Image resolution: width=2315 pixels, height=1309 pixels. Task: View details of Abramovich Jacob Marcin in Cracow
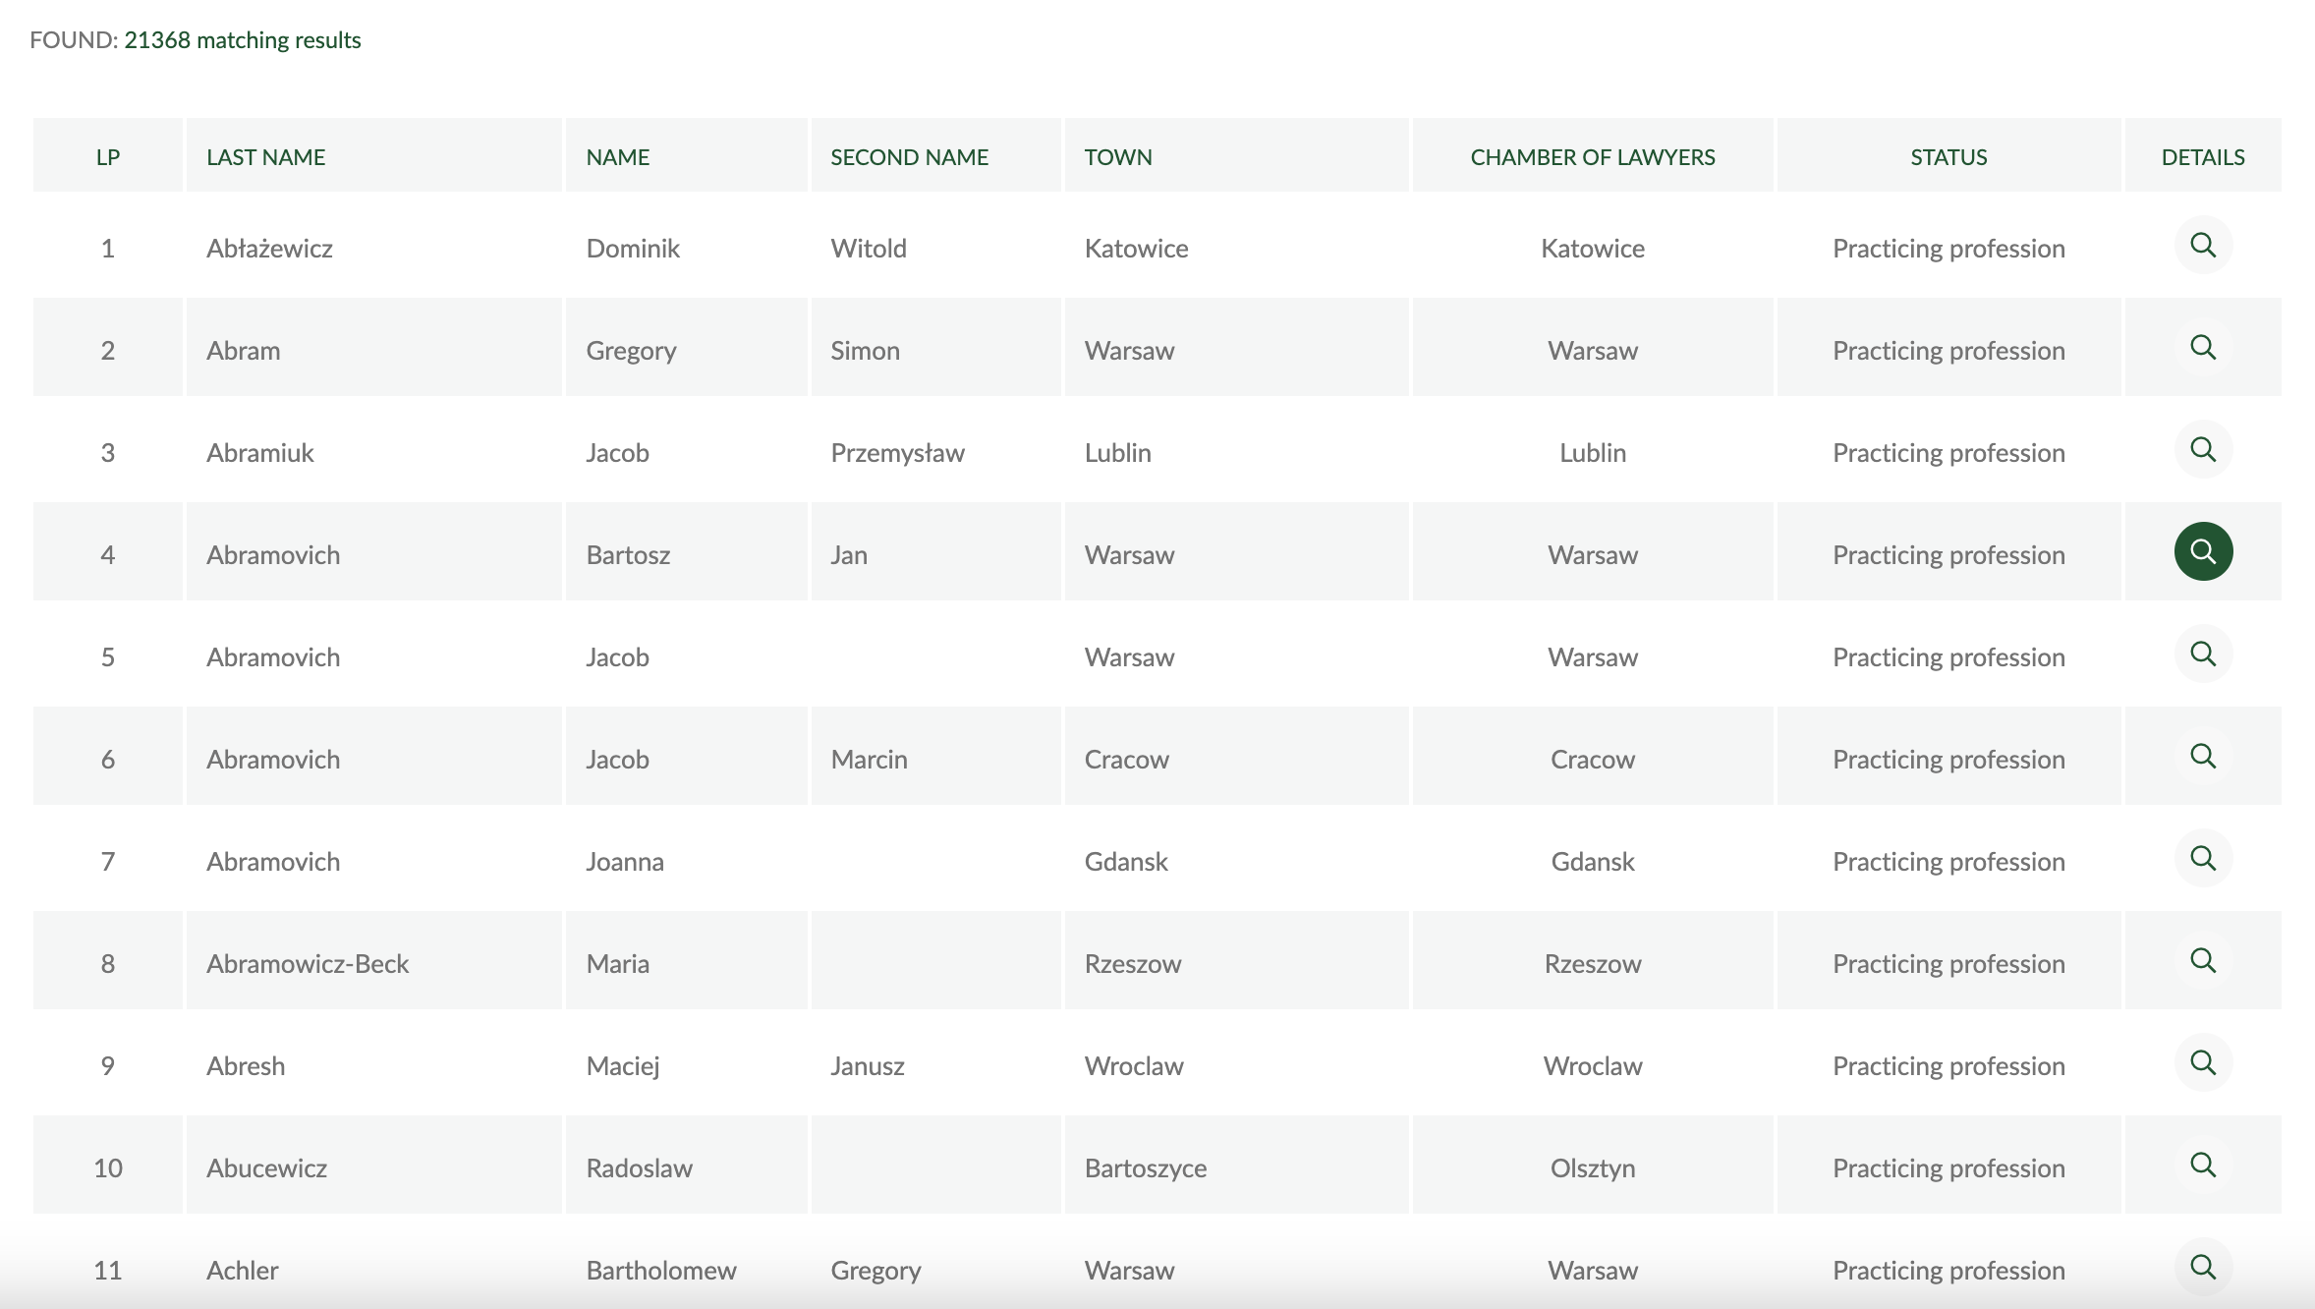tap(2203, 756)
